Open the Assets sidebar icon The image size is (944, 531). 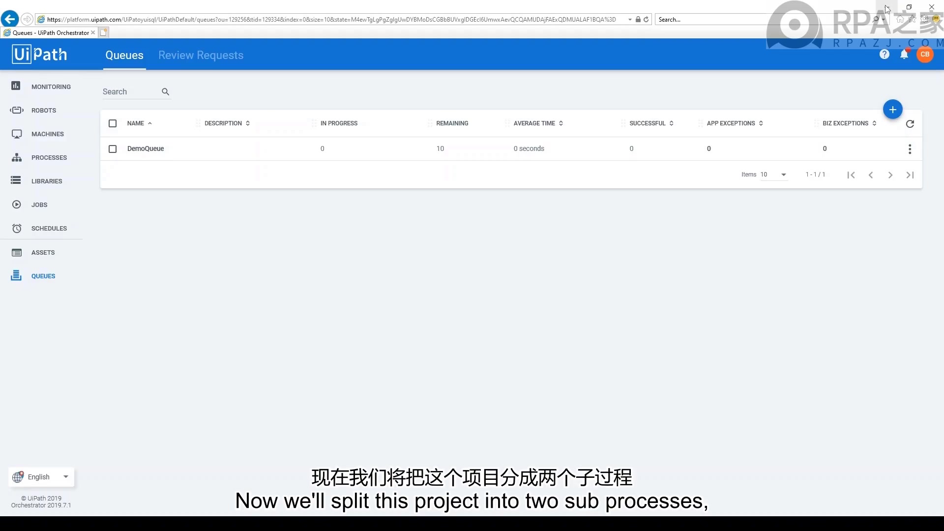click(16, 252)
